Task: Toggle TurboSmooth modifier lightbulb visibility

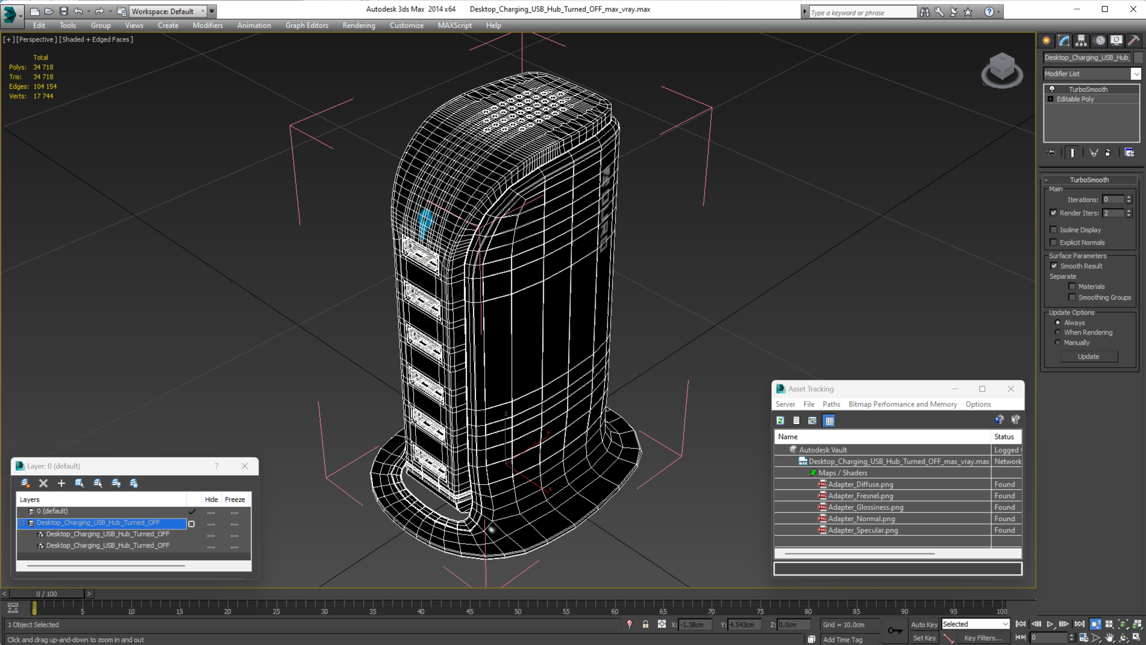Action: (x=1052, y=89)
